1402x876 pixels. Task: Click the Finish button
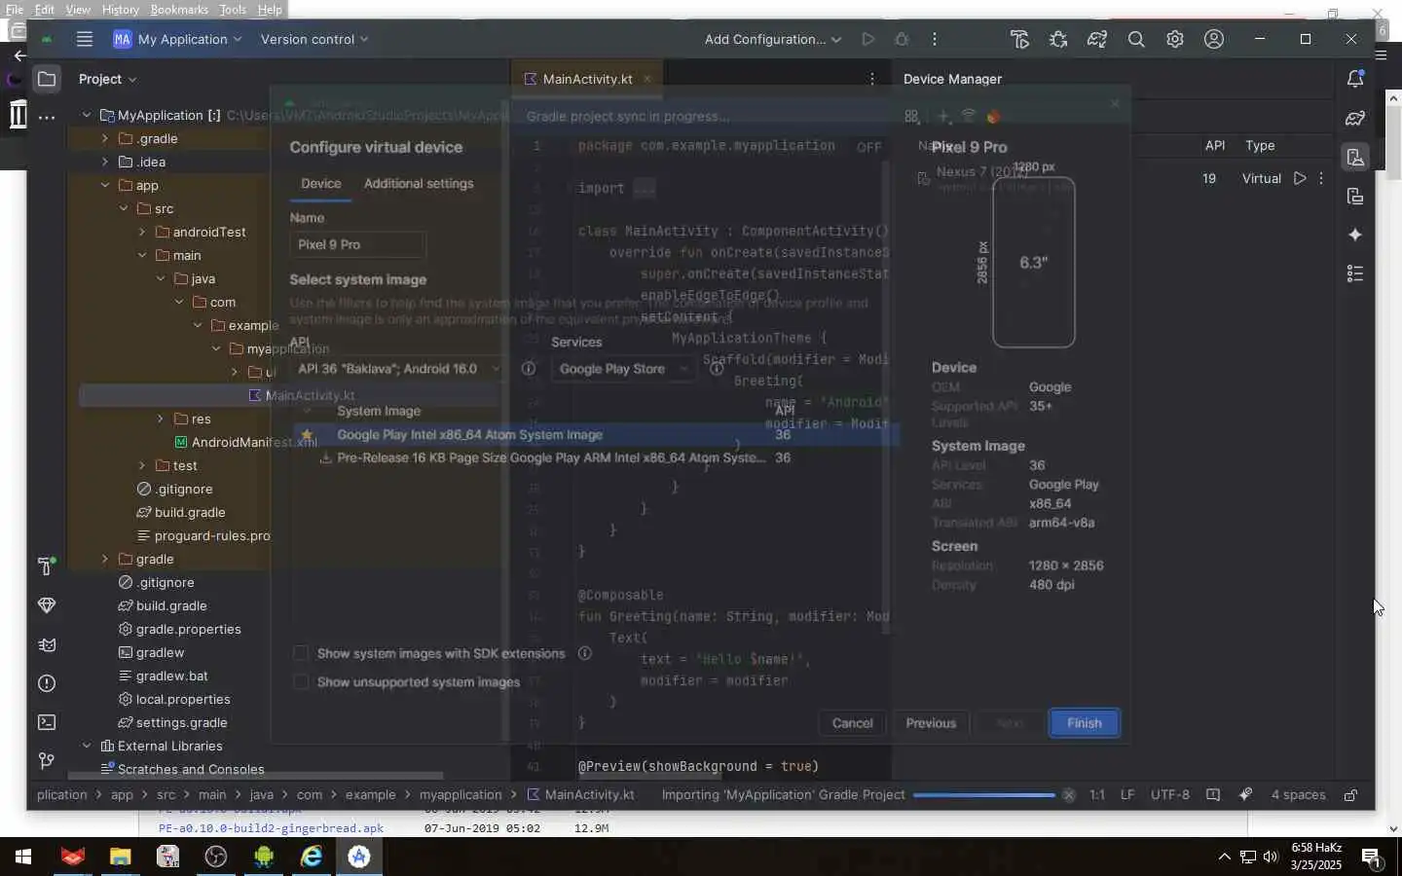pos(1084,722)
